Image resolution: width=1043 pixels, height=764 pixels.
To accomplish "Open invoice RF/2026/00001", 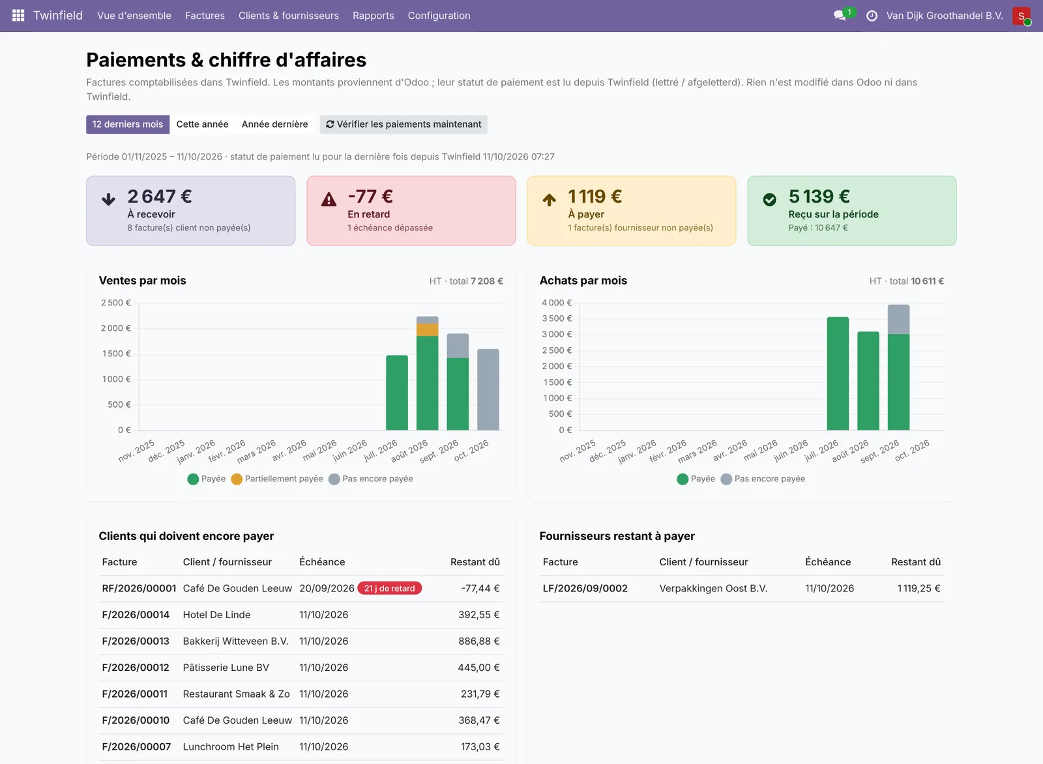I will pyautogui.click(x=139, y=588).
